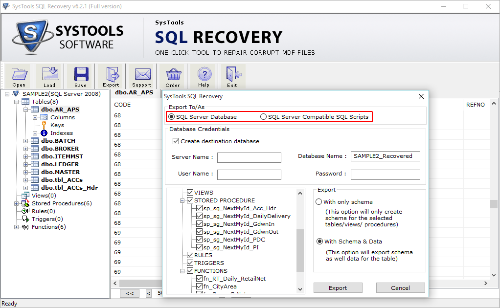Expand Functions(6) in the left tree

tap(16, 227)
